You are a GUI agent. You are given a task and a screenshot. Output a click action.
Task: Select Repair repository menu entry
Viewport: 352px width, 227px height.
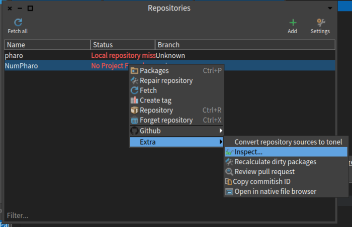pos(177,80)
